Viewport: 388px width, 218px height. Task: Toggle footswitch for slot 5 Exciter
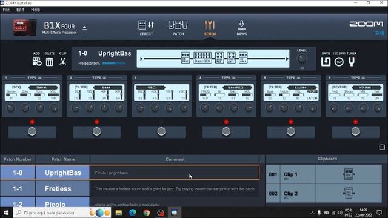coord(291,132)
